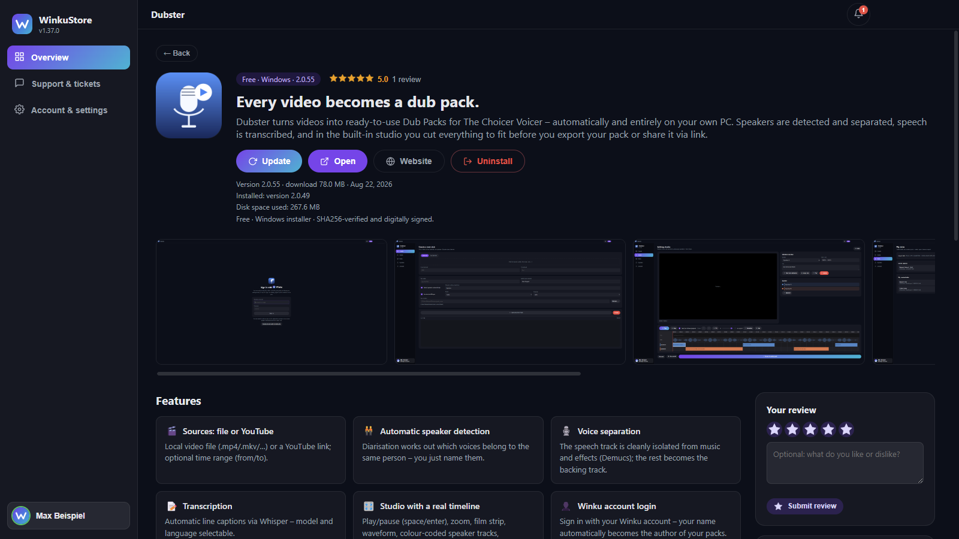Click the Studio with a real timeline icon
Image resolution: width=959 pixels, height=539 pixels.
[x=369, y=506]
